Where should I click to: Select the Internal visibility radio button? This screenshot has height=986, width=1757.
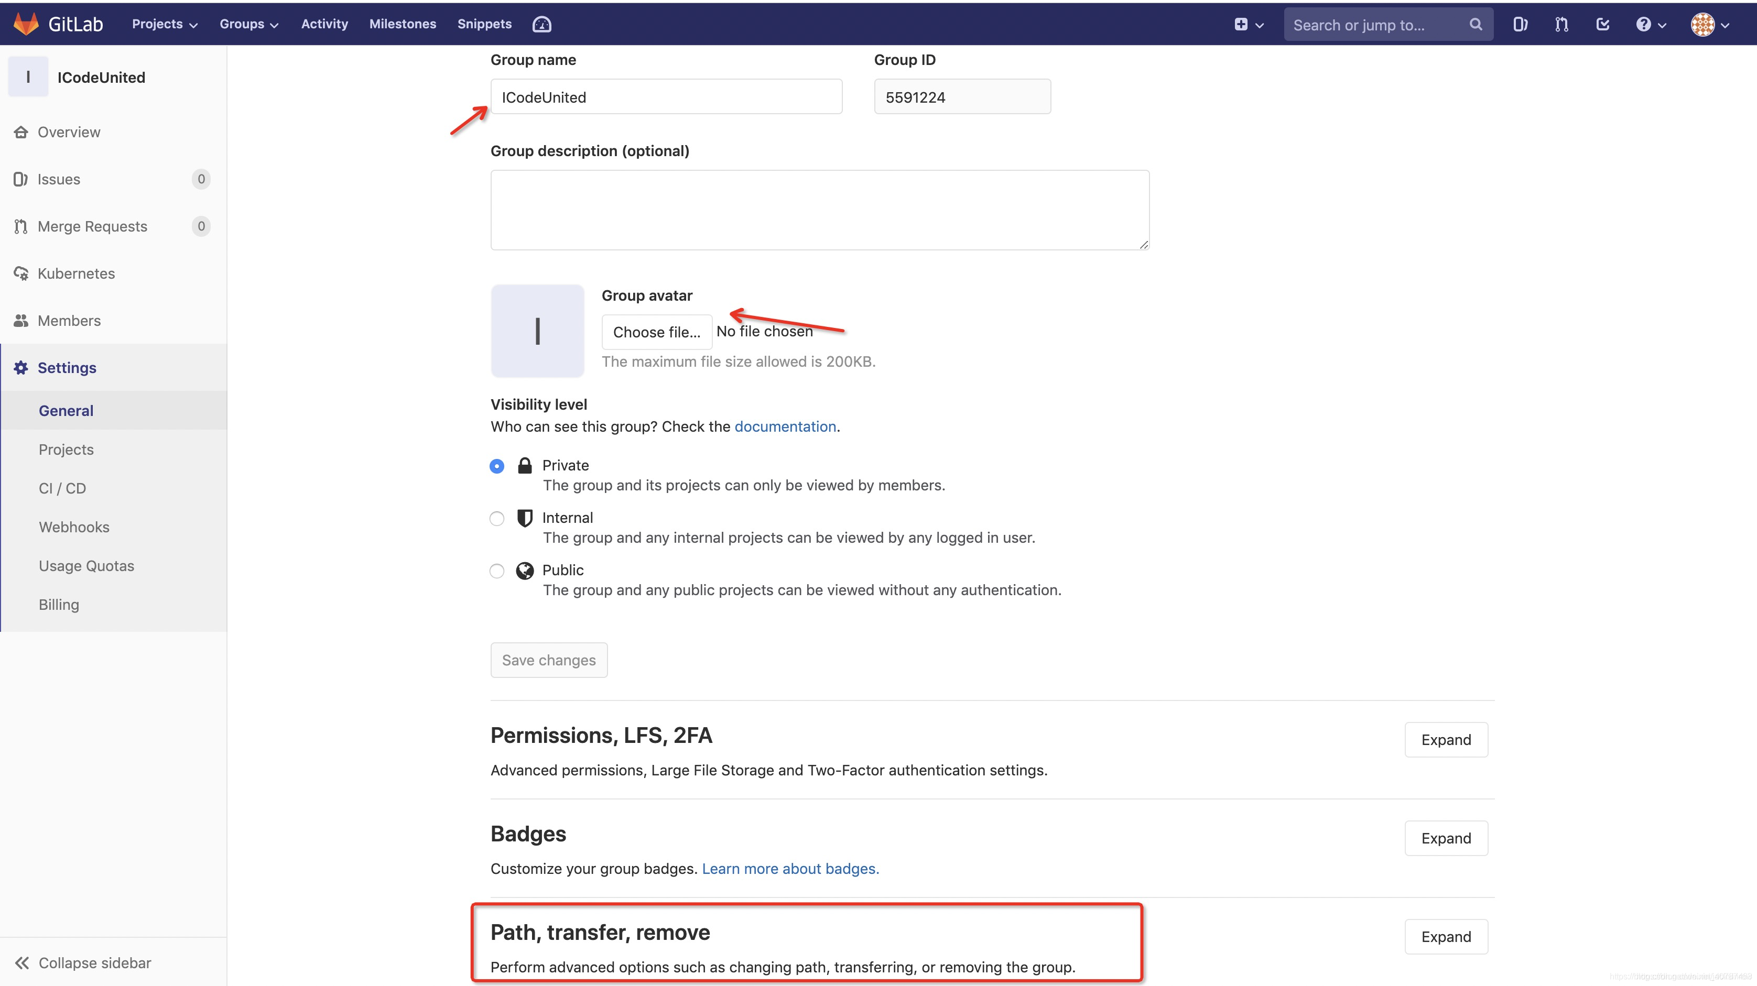[x=496, y=519]
